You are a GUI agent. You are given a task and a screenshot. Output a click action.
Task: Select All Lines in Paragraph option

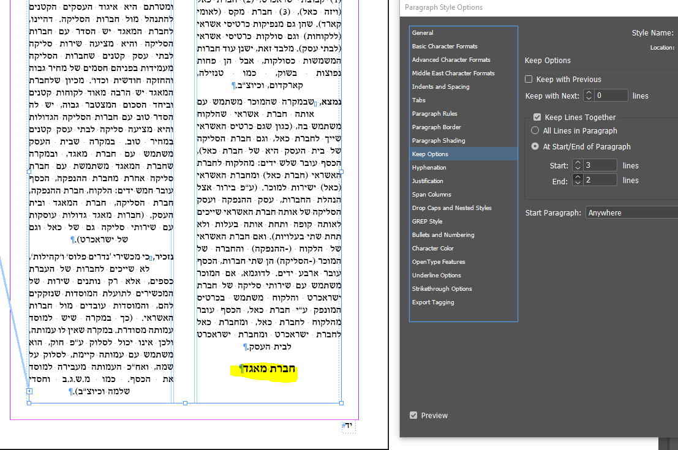tap(535, 130)
